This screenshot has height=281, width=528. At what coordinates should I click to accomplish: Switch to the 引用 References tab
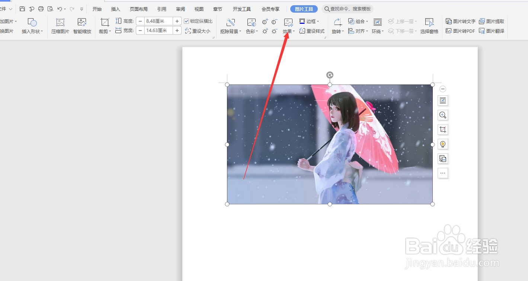tap(162, 9)
